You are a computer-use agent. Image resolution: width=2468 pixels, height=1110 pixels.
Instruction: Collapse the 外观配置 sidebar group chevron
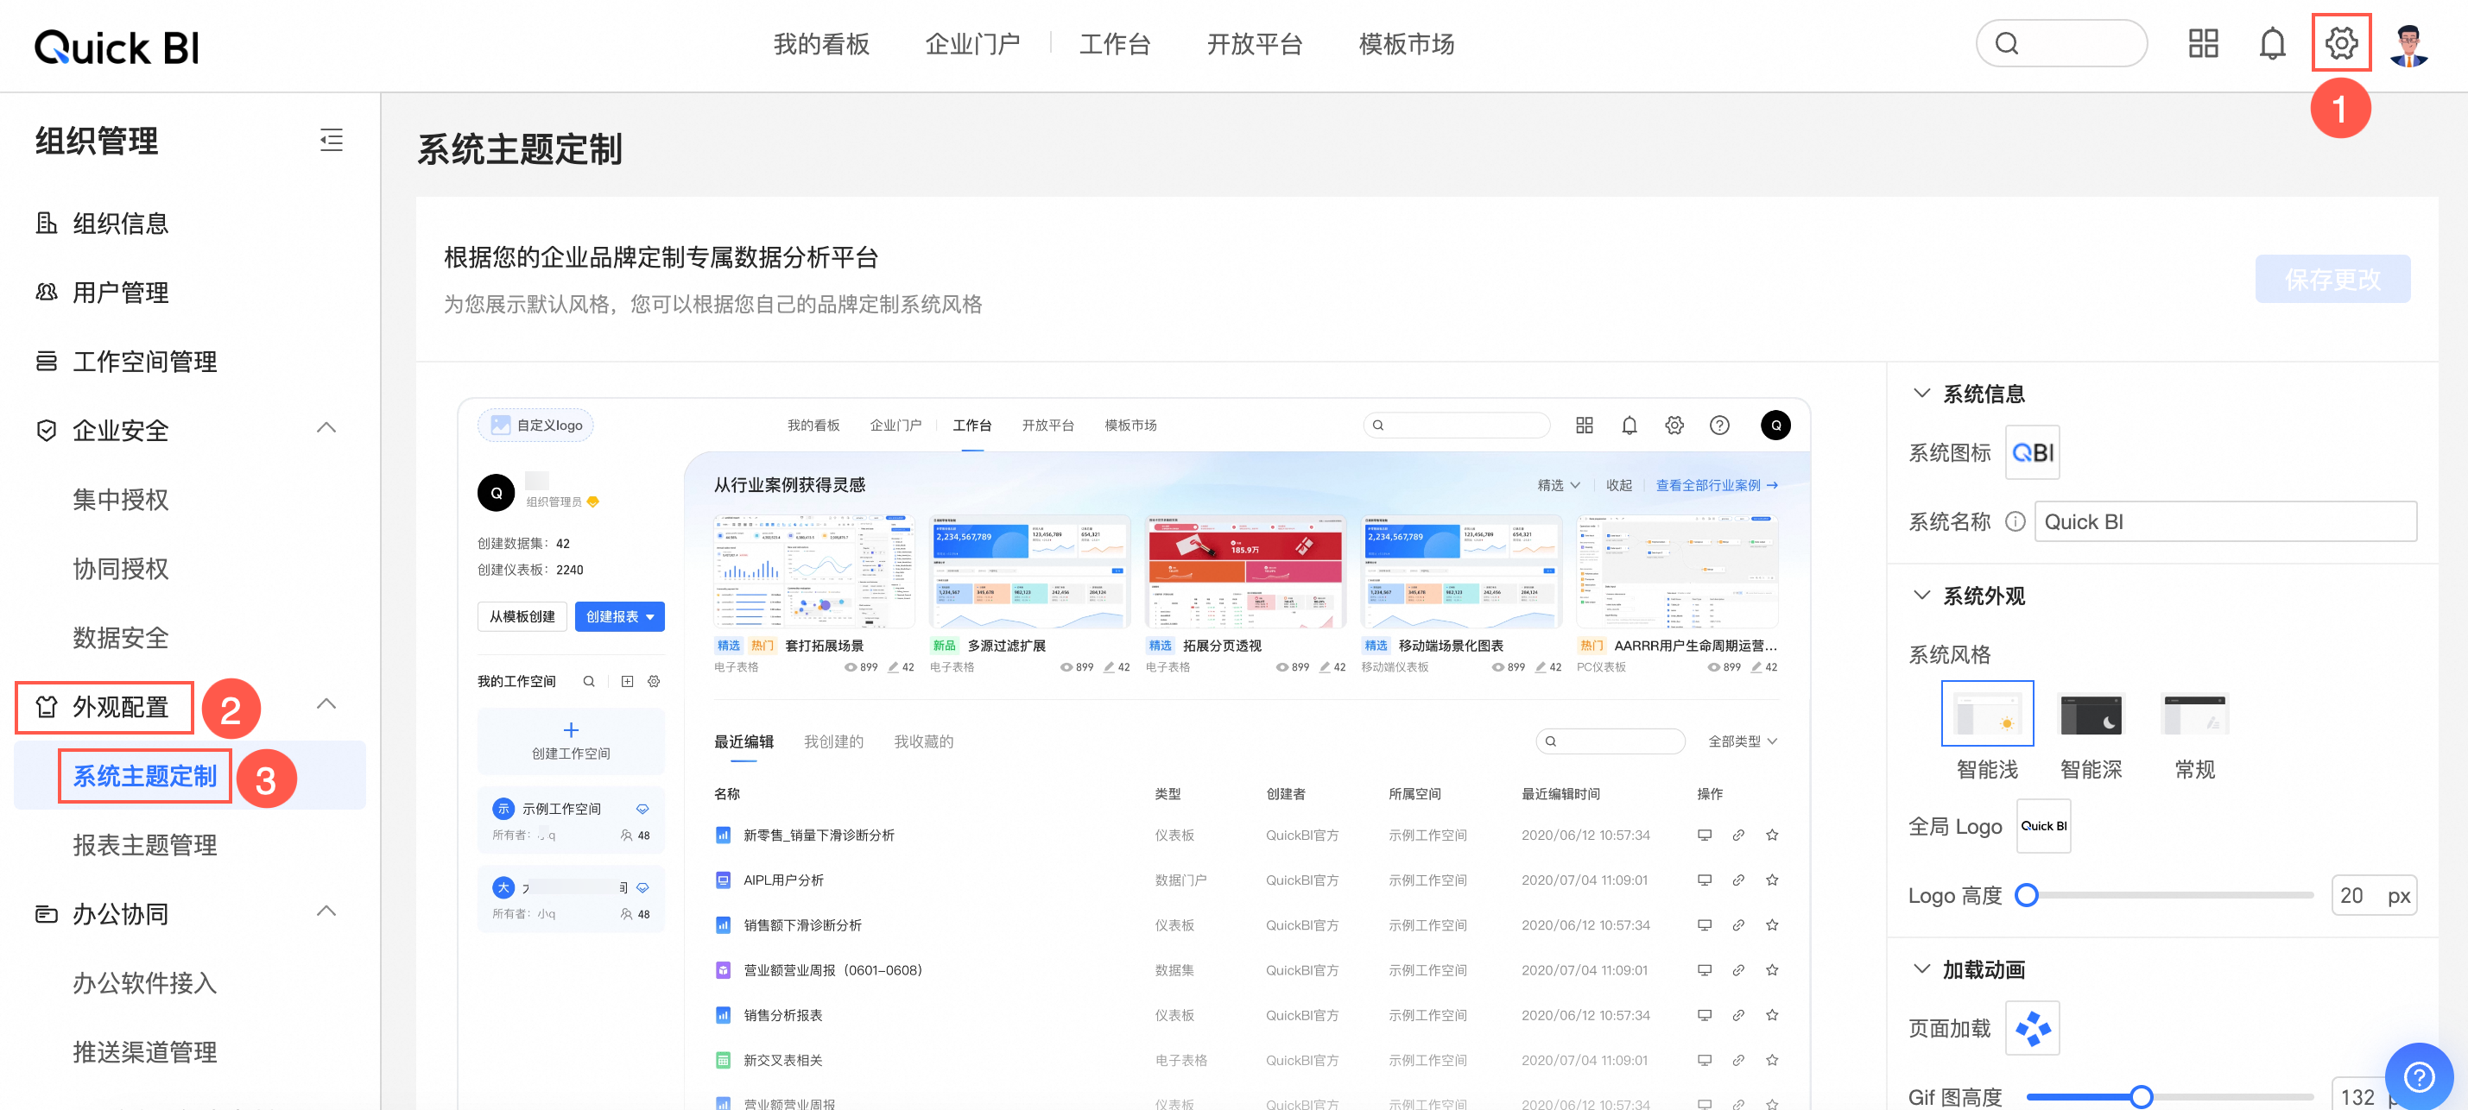pyautogui.click(x=326, y=704)
